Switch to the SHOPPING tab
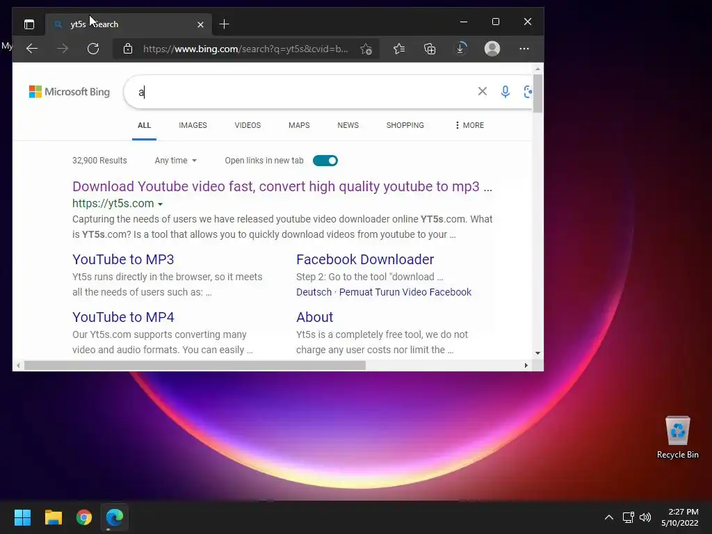Screen dimensions: 712x534 coord(405,125)
